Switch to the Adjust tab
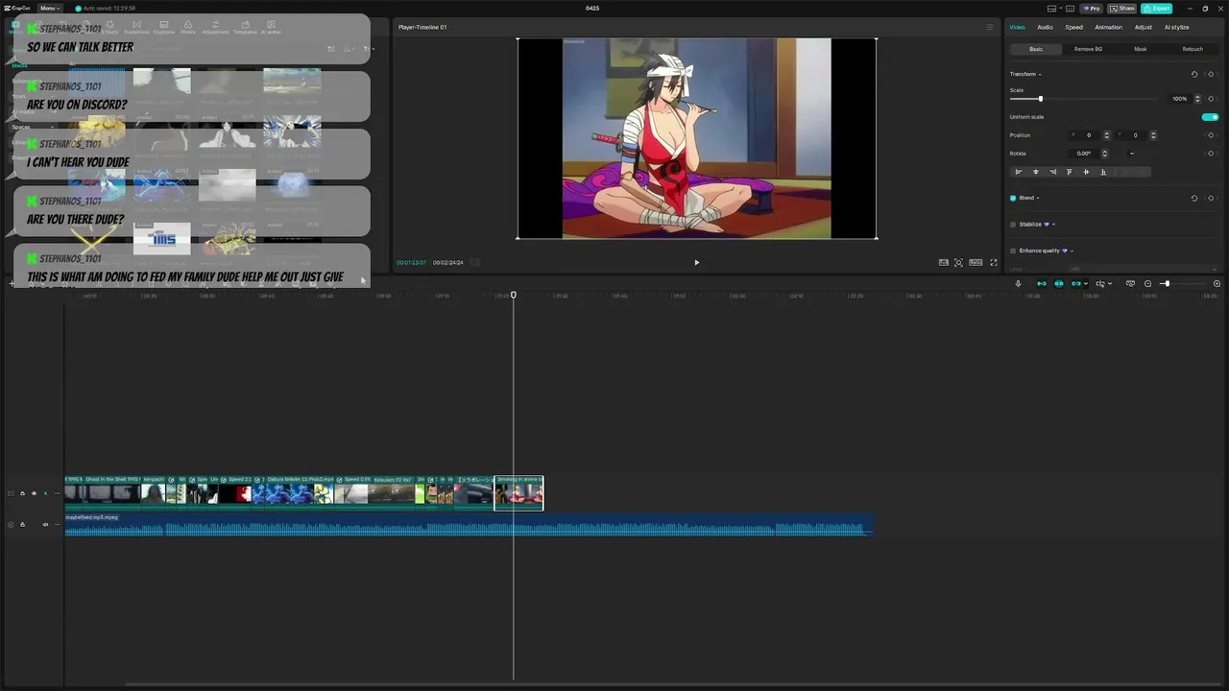 click(1144, 27)
